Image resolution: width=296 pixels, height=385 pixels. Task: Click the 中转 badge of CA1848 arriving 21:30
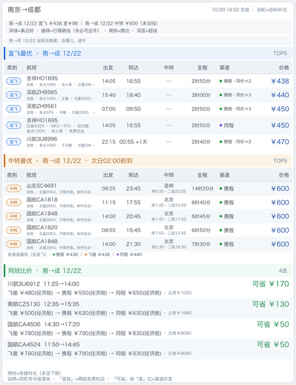point(14,244)
